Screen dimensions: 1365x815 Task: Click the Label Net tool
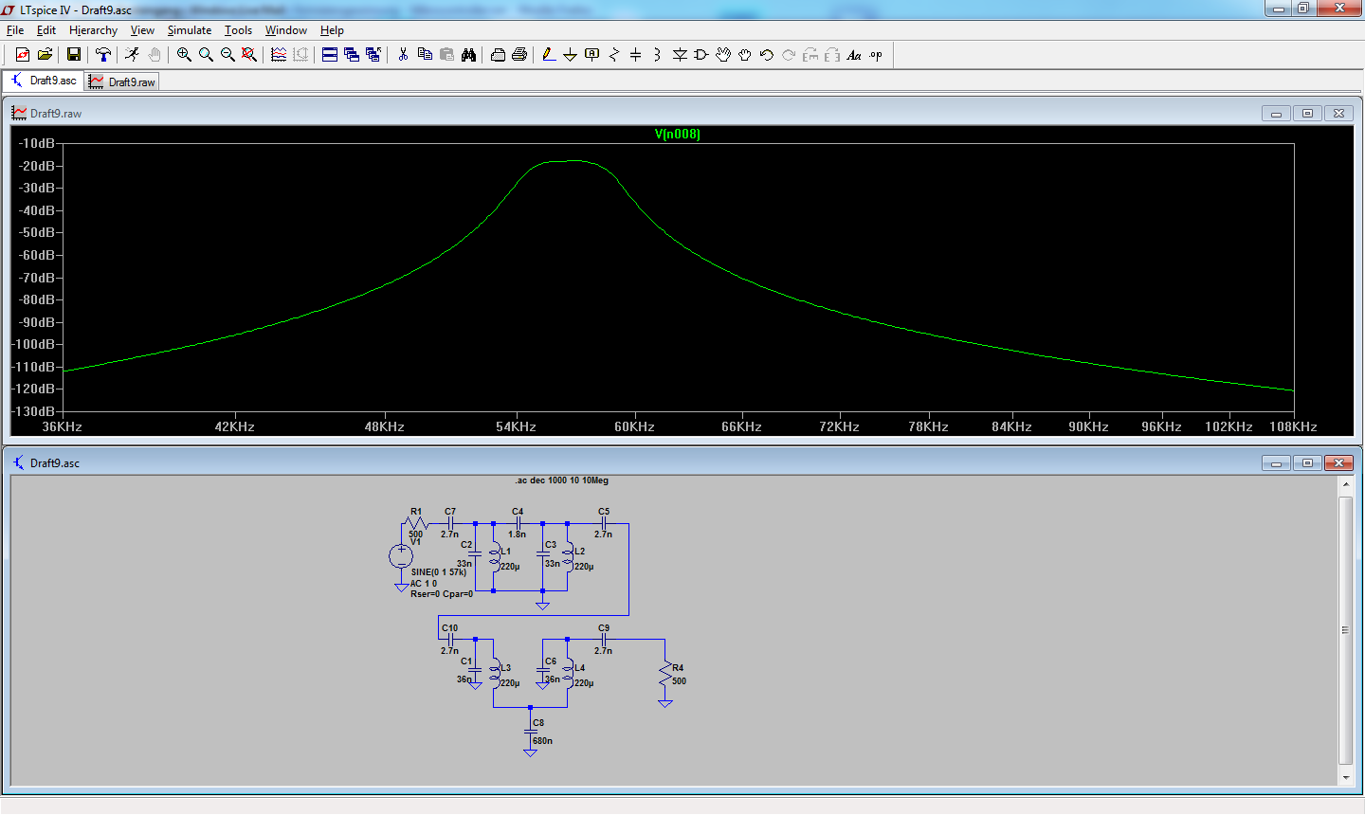(x=592, y=55)
